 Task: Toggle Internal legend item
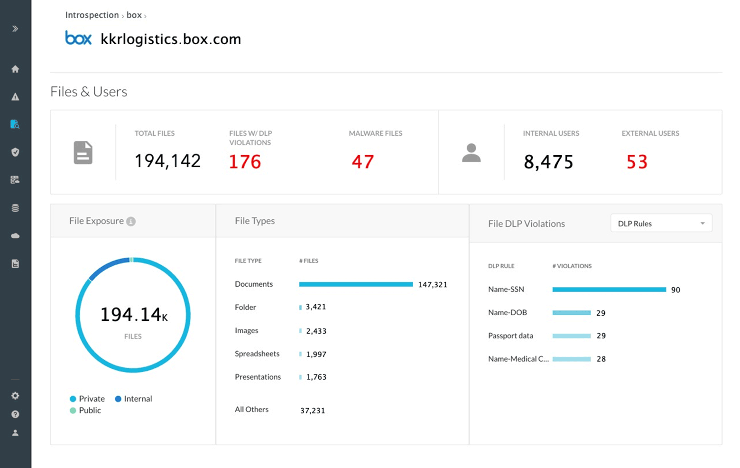coord(133,399)
